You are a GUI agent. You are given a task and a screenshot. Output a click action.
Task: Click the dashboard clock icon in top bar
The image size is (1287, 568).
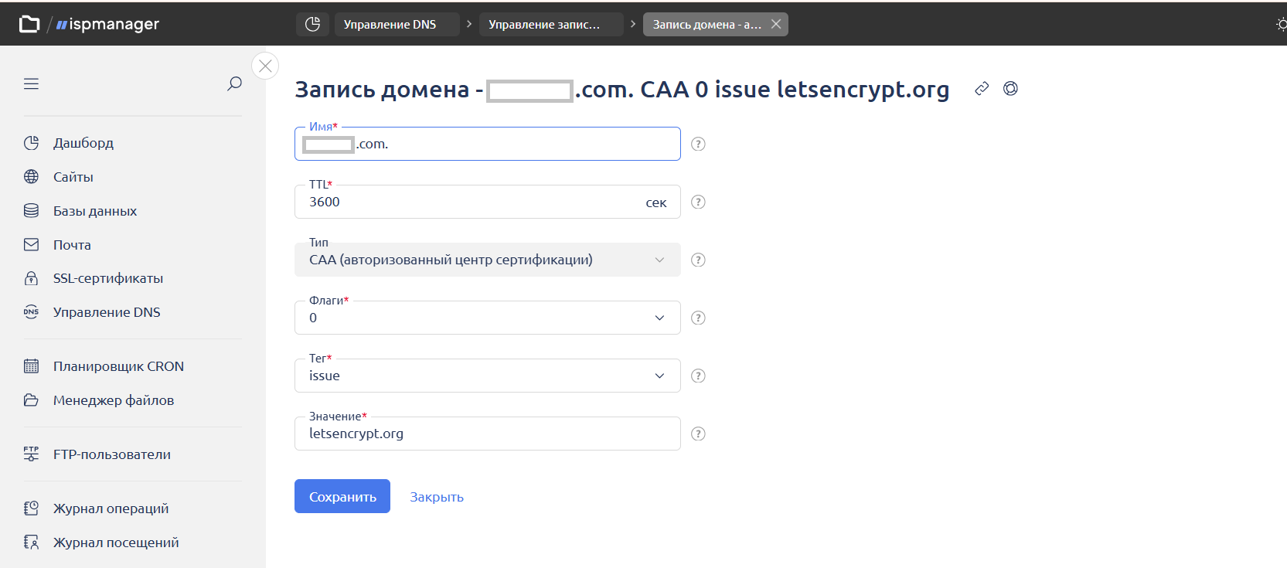[312, 24]
